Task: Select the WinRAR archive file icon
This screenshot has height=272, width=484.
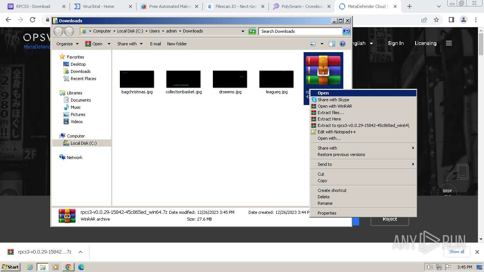Action: point(323,70)
